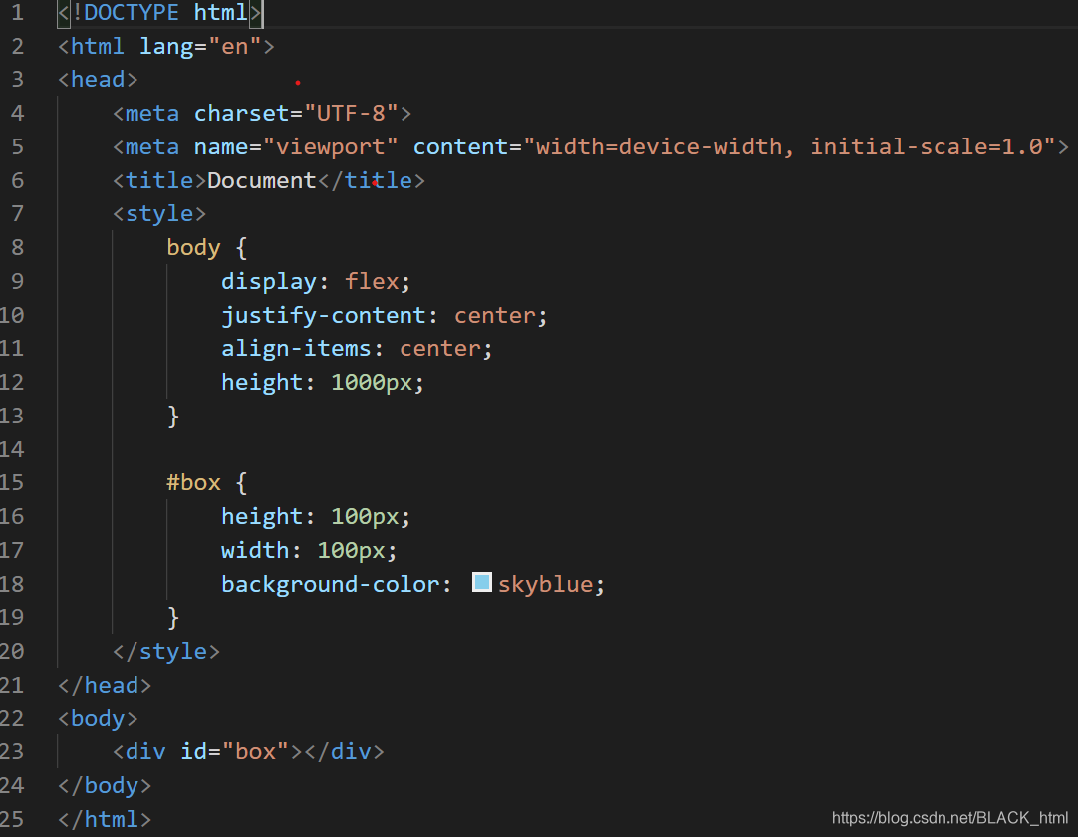Click the width property on line 17
The height and width of the screenshot is (837, 1078).
(x=255, y=550)
